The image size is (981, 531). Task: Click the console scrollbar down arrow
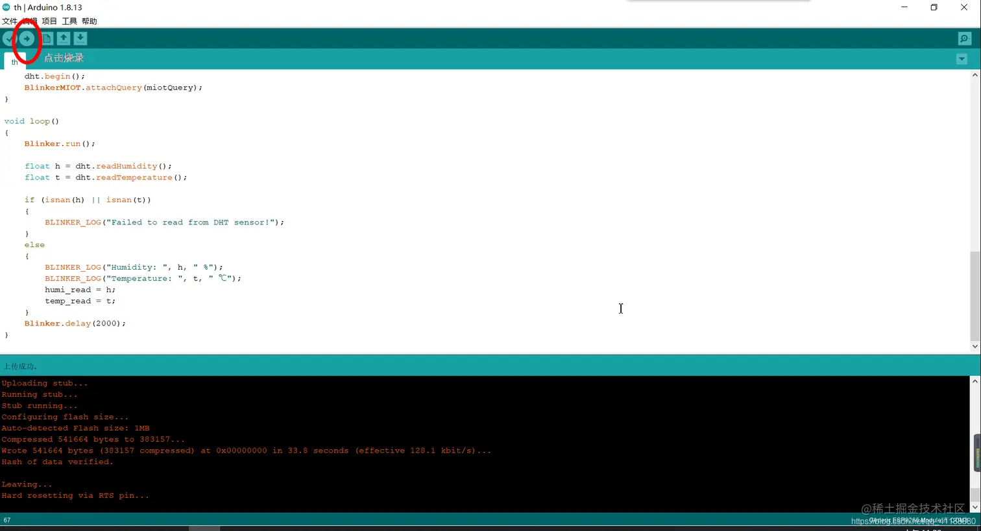pyautogui.click(x=975, y=507)
